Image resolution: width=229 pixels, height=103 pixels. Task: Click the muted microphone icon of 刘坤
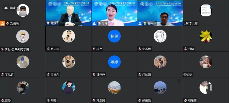185,49
